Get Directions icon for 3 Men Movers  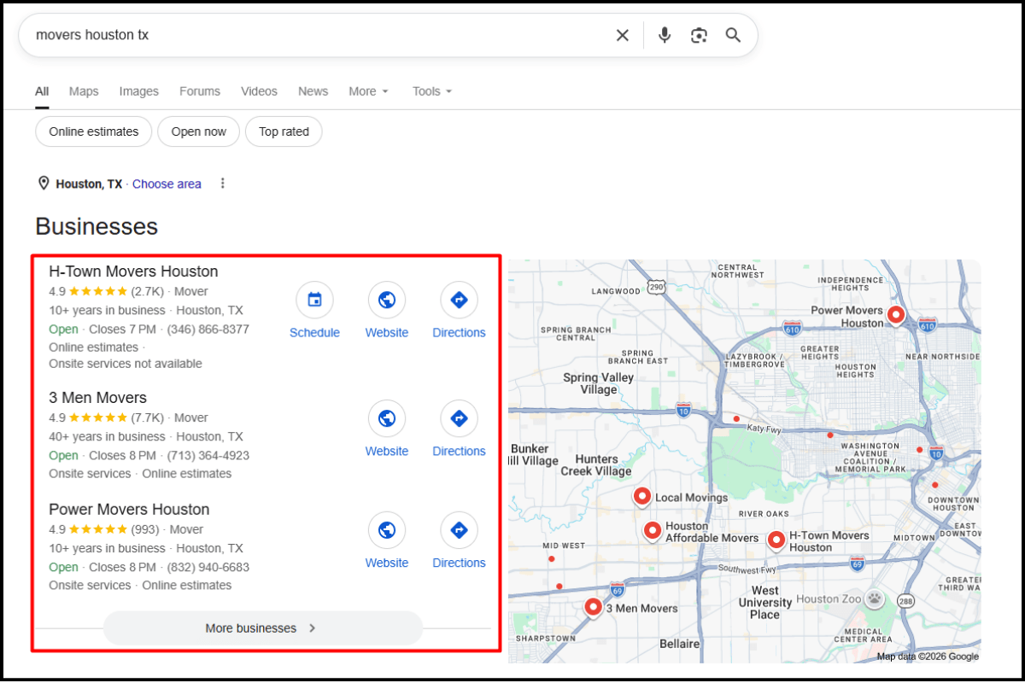point(459,418)
